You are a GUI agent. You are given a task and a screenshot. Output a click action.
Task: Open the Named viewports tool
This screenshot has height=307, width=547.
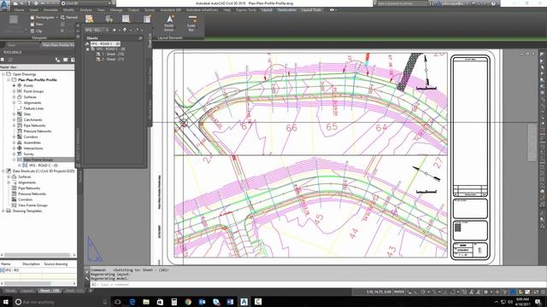click(x=69, y=17)
